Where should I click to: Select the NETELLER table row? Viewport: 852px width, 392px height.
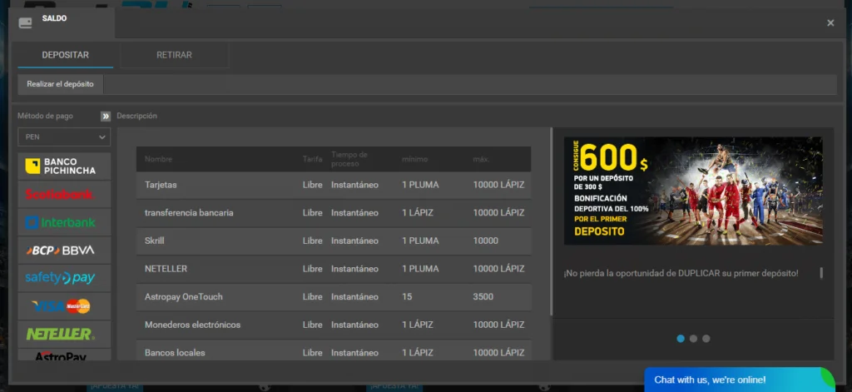334,269
